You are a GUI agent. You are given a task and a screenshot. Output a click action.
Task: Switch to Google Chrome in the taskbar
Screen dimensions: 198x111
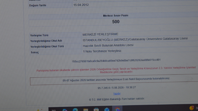point(117,109)
